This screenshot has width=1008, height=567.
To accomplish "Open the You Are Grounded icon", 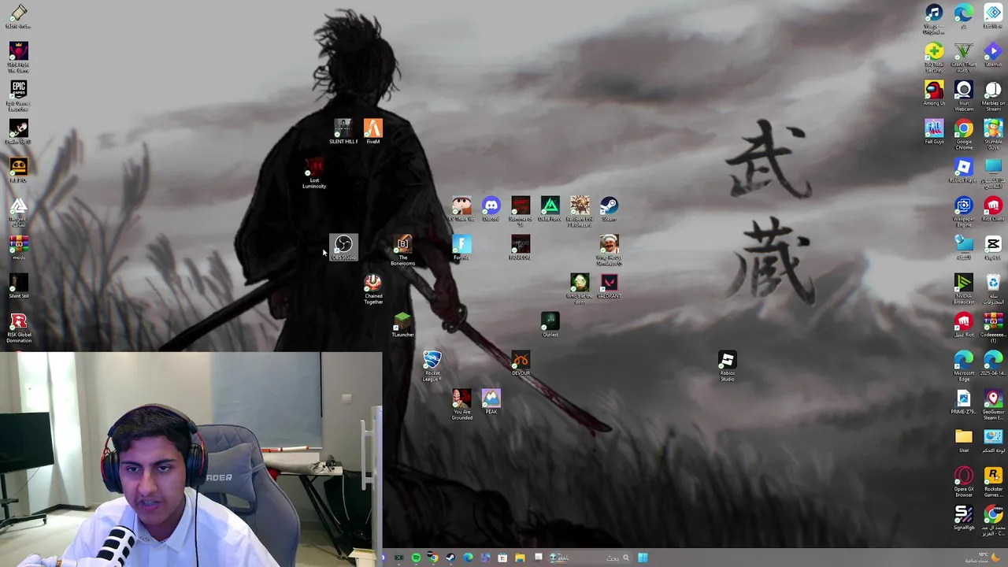I will [461, 405].
